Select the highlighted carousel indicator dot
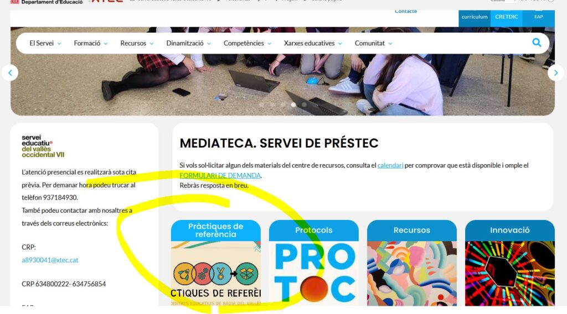 (293, 104)
